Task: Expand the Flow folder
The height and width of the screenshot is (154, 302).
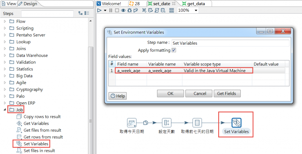Action: click(5, 21)
